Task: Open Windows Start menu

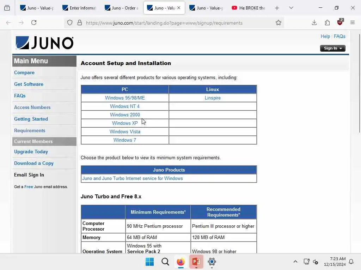Action: coord(149,262)
